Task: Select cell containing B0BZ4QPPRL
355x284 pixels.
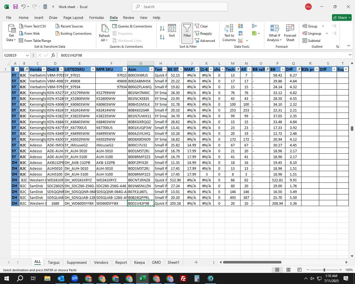Action: click(x=141, y=197)
